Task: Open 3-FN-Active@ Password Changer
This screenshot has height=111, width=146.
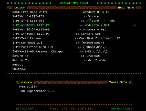Action: point(38,51)
